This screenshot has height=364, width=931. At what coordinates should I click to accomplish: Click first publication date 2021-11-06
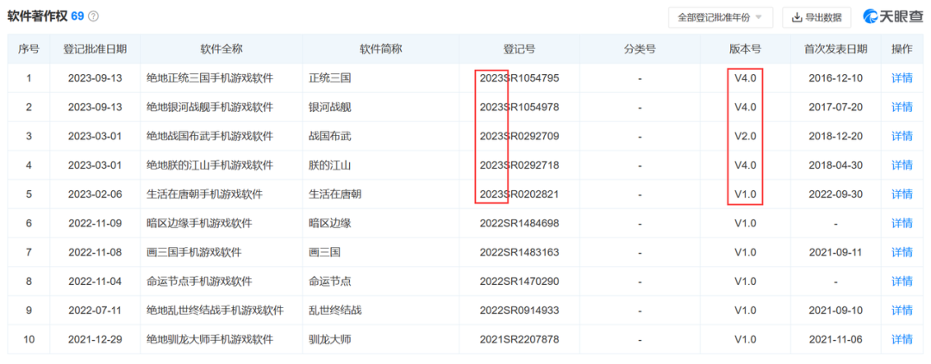pos(835,340)
